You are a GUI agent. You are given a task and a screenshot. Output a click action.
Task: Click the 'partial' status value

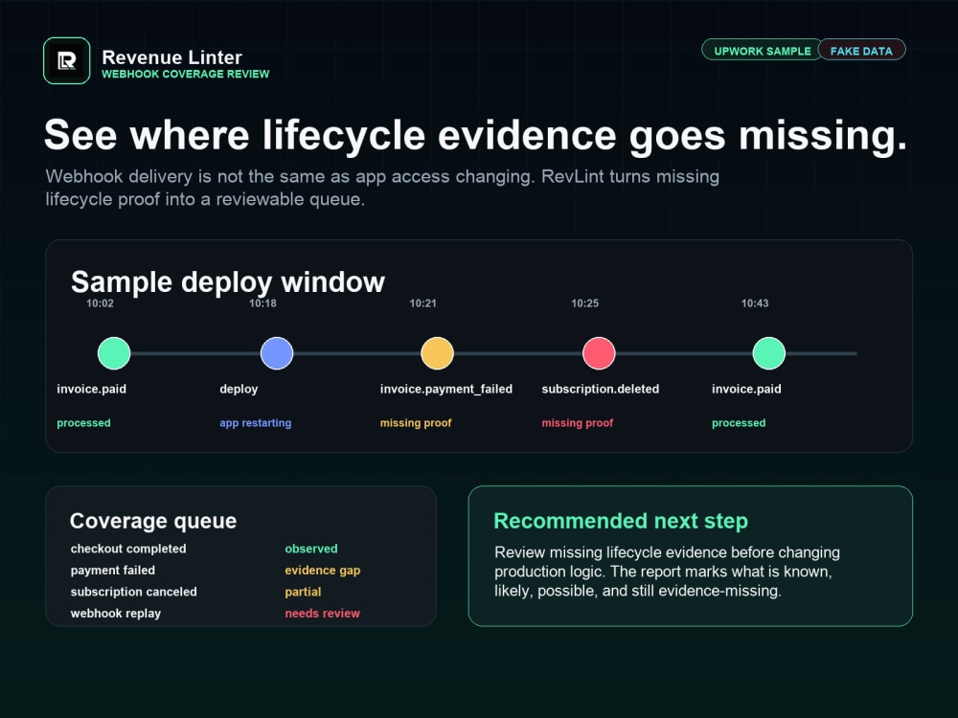tap(303, 592)
